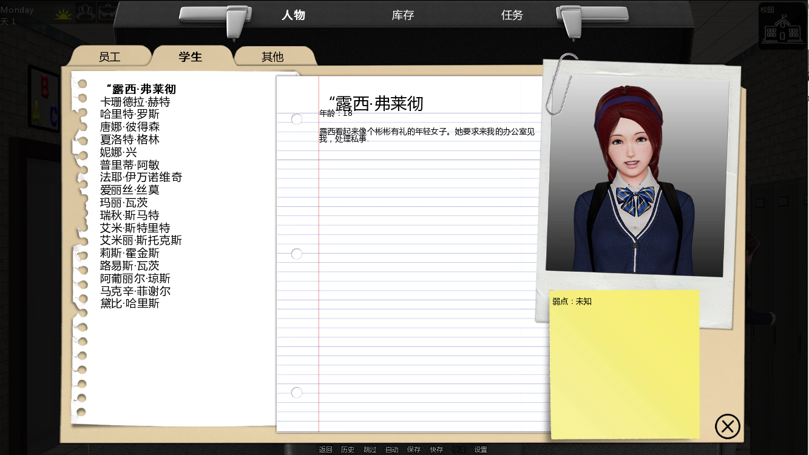The image size is (809, 455).
Task: Select 黛比·哈里斯 at list bottom
Action: pos(129,303)
